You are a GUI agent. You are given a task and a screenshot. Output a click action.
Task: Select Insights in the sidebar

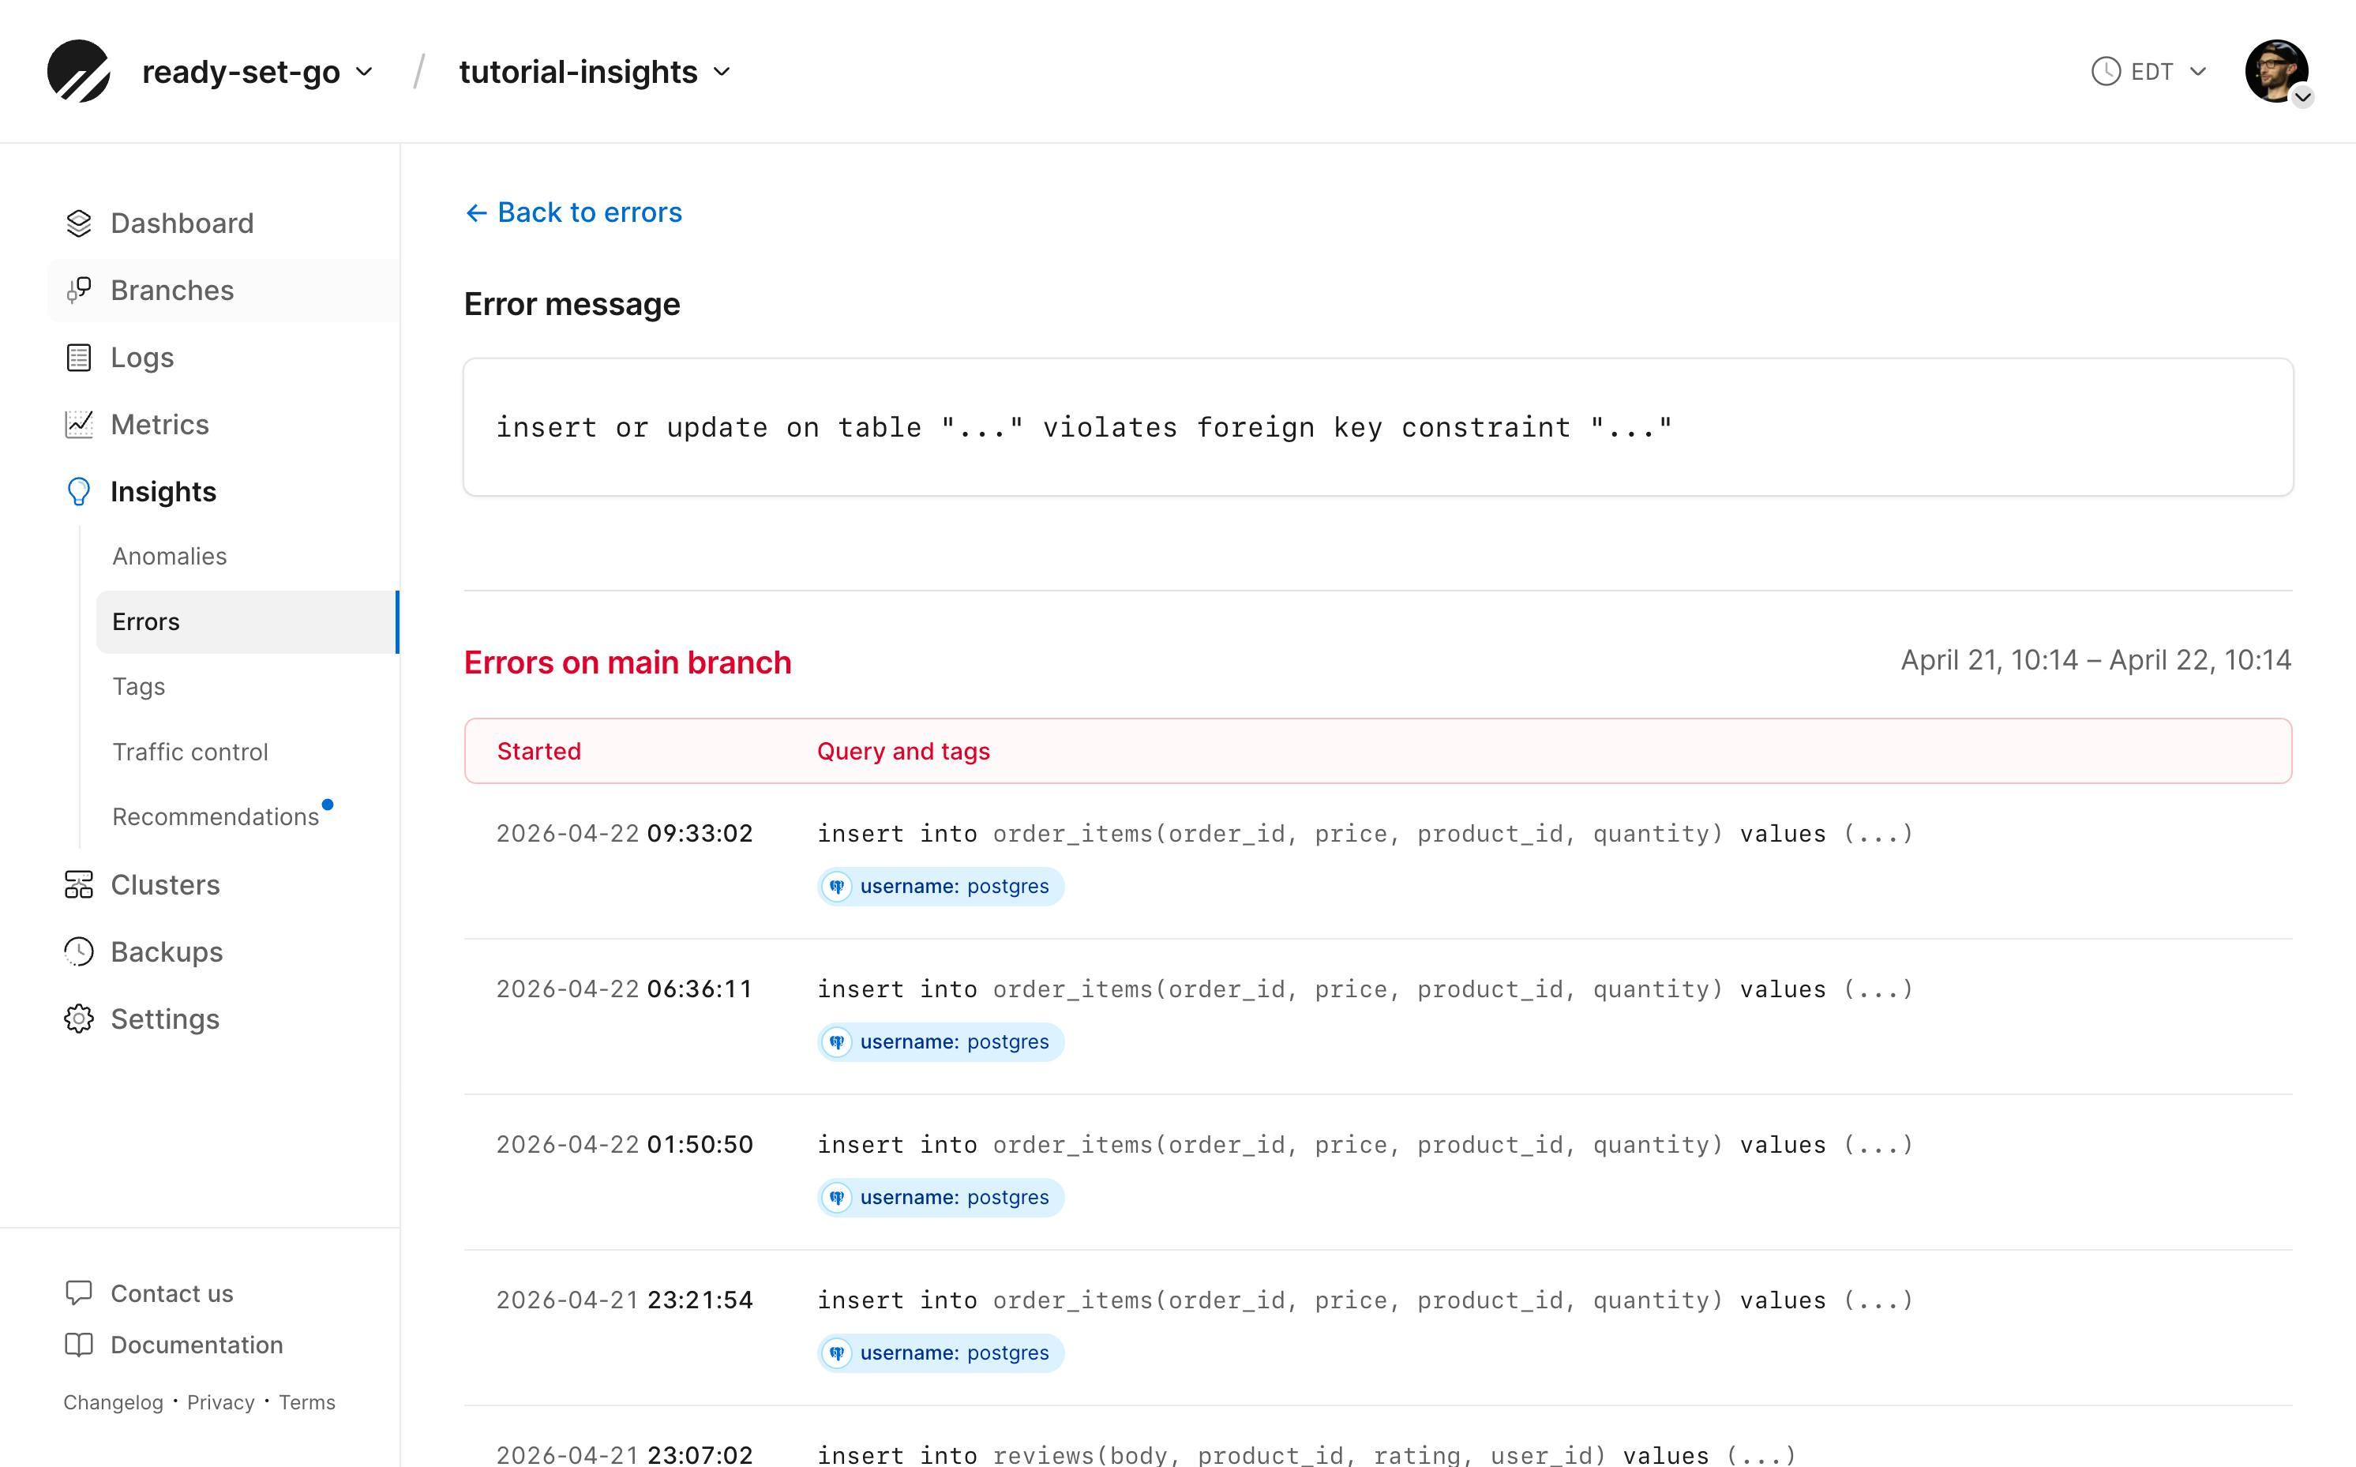point(163,492)
